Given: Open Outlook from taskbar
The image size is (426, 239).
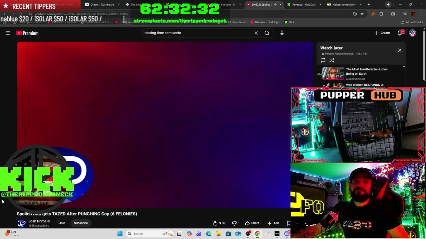Looking at the screenshot, I should (x=238, y=234).
